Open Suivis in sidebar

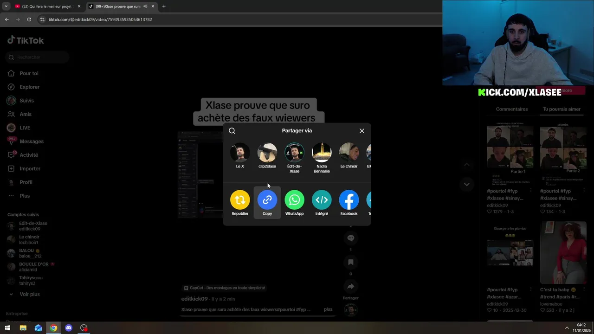[26, 101]
